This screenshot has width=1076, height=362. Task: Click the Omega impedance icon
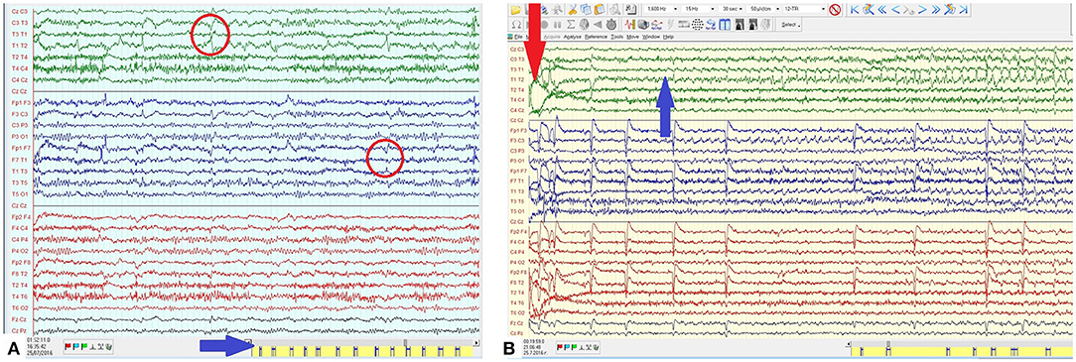516,25
